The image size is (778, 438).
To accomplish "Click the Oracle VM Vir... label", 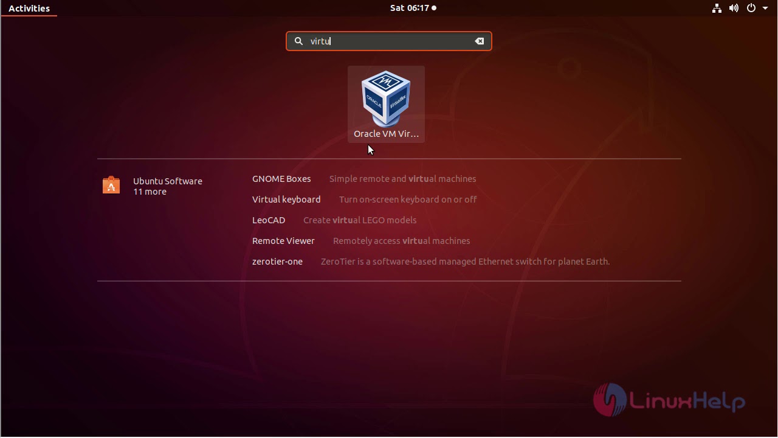I will (386, 134).
